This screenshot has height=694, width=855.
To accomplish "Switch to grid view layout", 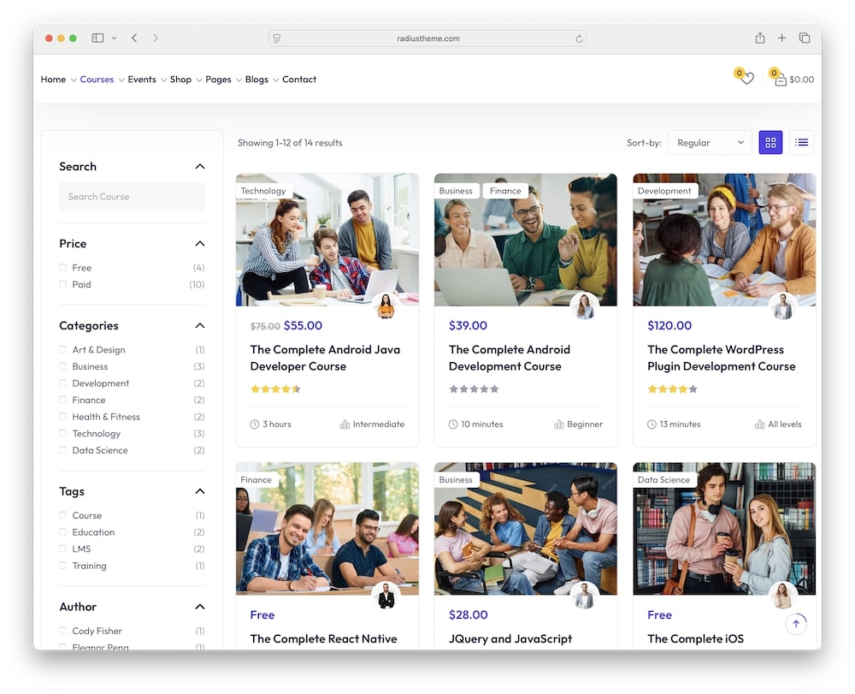I will click(770, 142).
